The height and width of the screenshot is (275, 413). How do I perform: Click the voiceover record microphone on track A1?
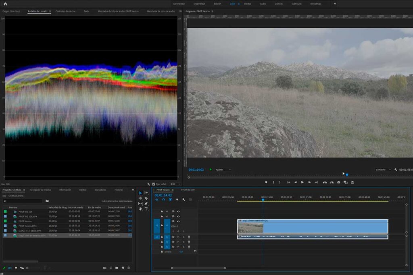point(188,237)
